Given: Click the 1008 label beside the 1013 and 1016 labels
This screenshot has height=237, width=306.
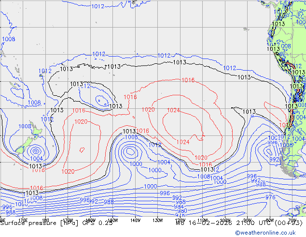Looking at the screenshot, I should [x=131, y=137].
